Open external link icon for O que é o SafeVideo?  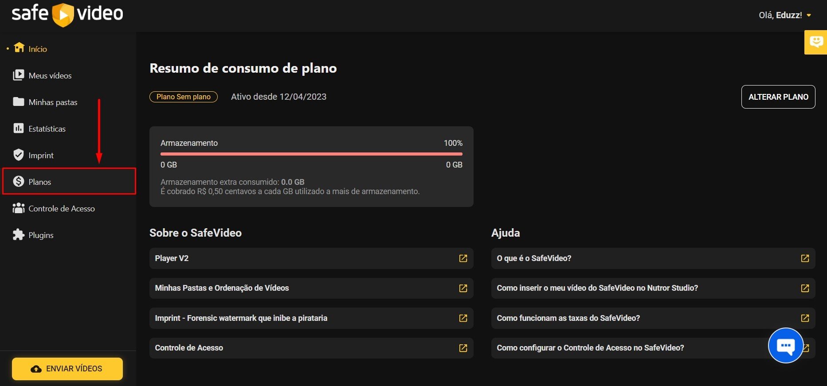tap(805, 258)
